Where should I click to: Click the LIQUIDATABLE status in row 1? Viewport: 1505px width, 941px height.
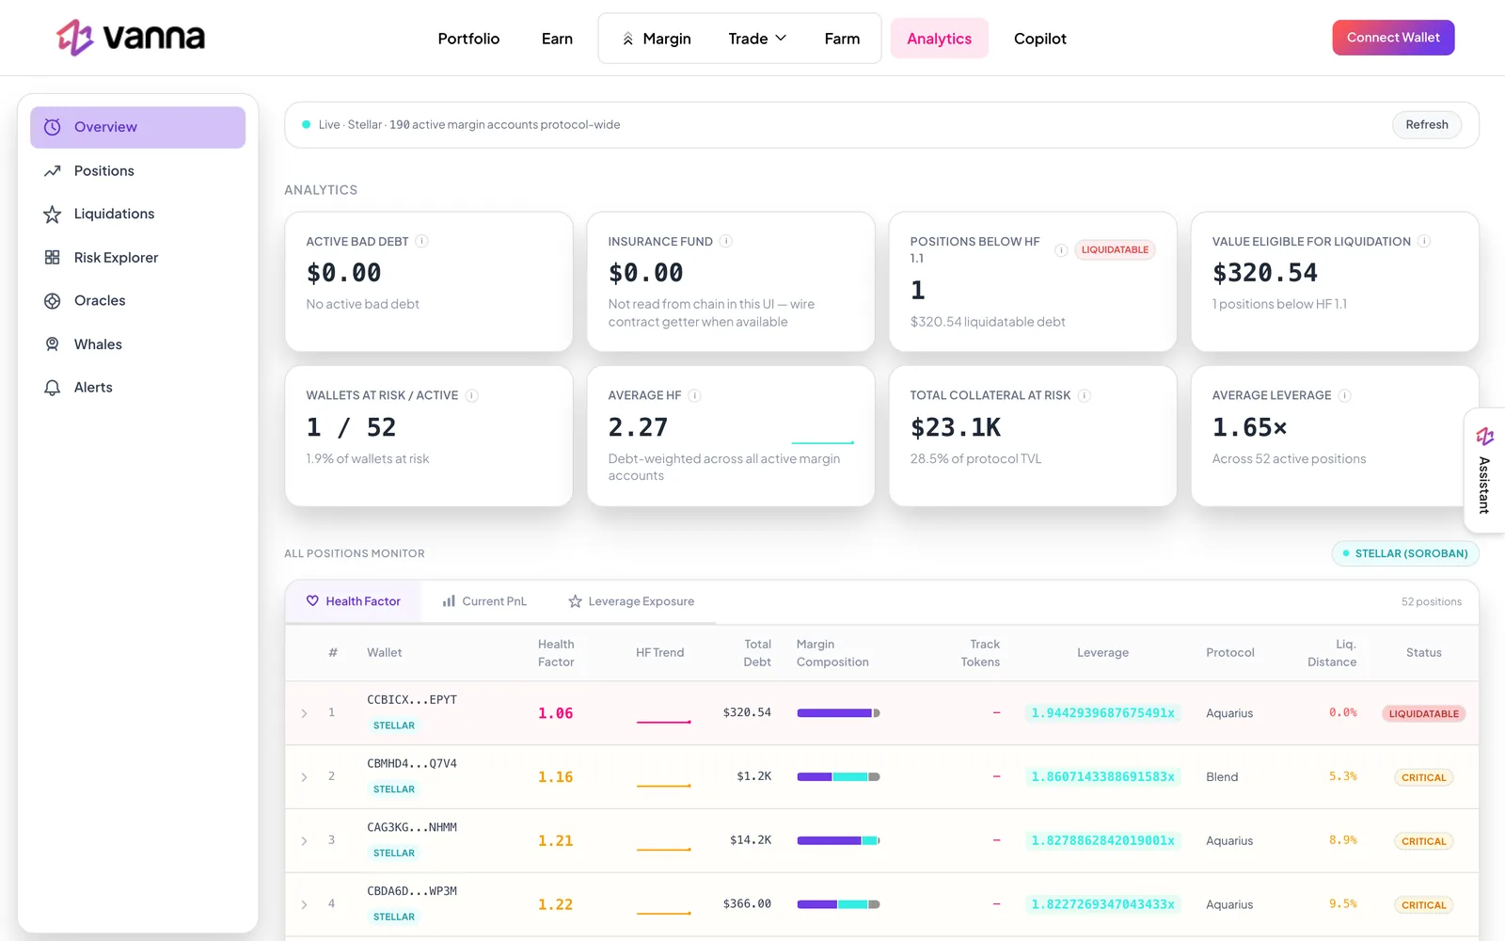1423,714
